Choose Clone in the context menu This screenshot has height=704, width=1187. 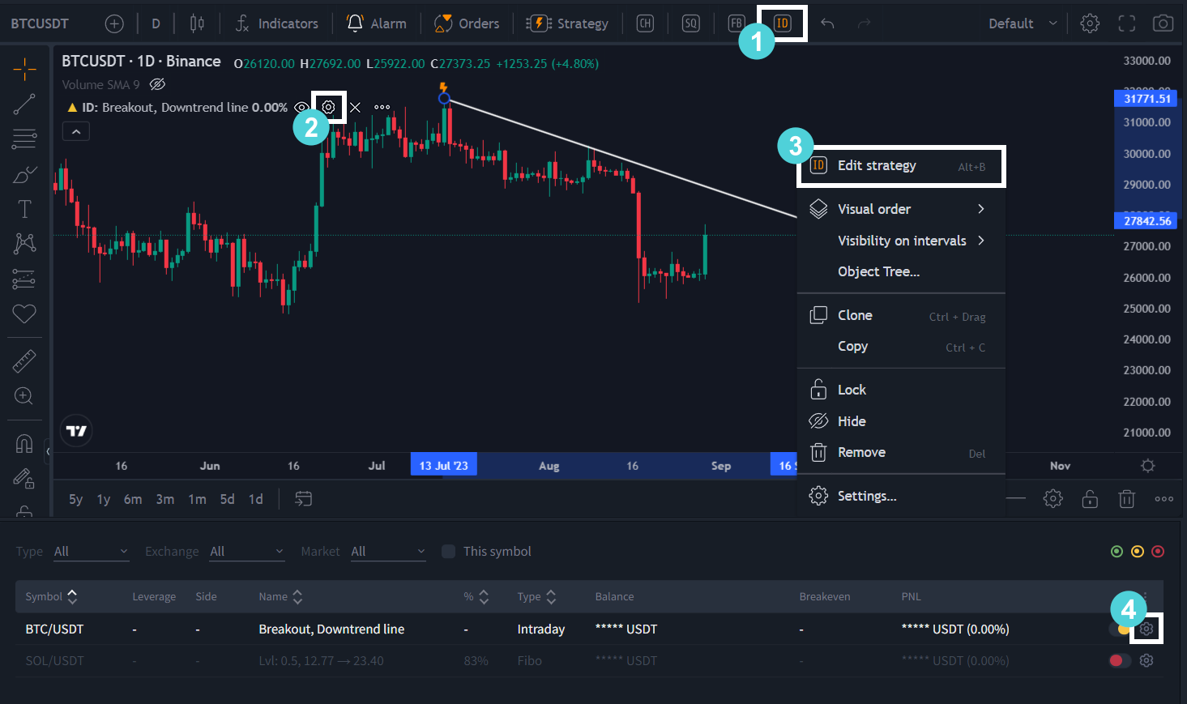901,315
